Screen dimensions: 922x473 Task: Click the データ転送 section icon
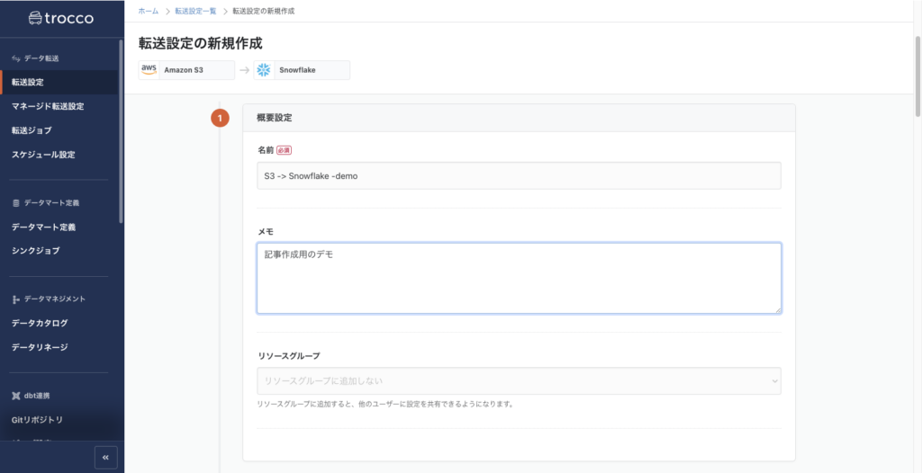[x=15, y=58]
